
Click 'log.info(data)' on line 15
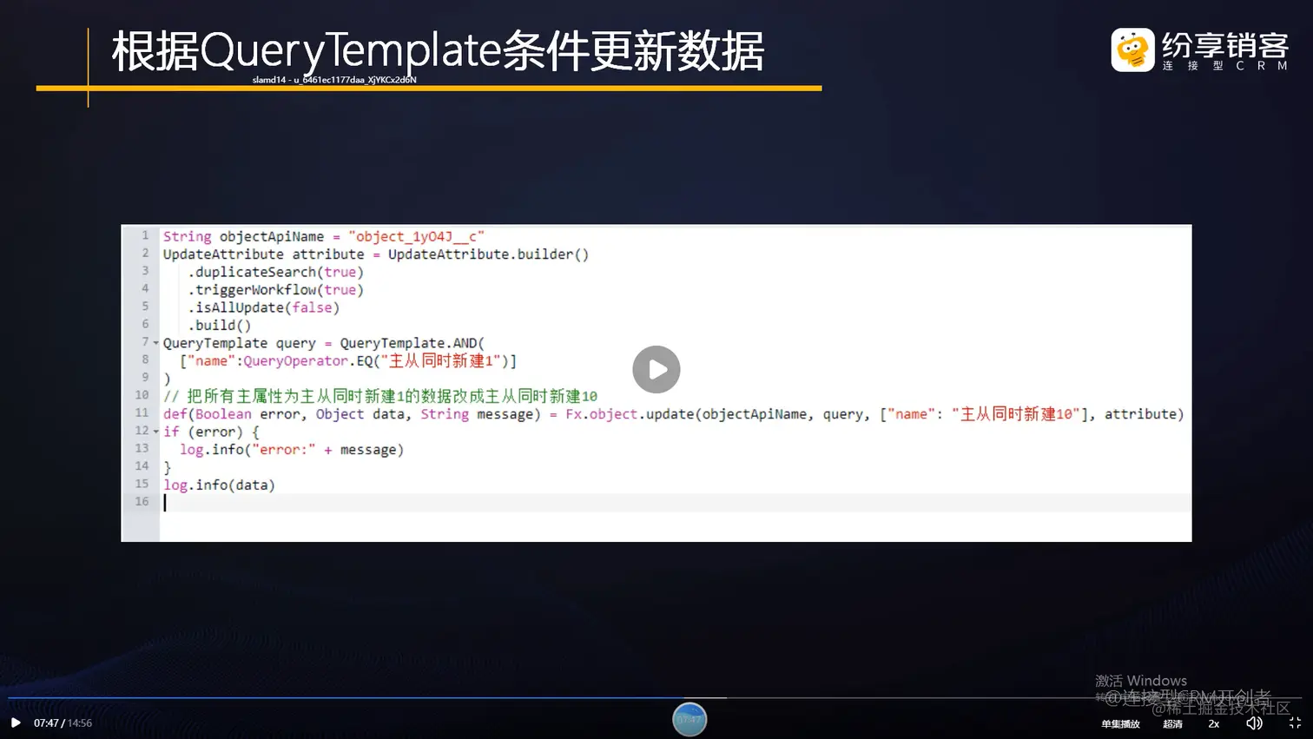point(219,485)
